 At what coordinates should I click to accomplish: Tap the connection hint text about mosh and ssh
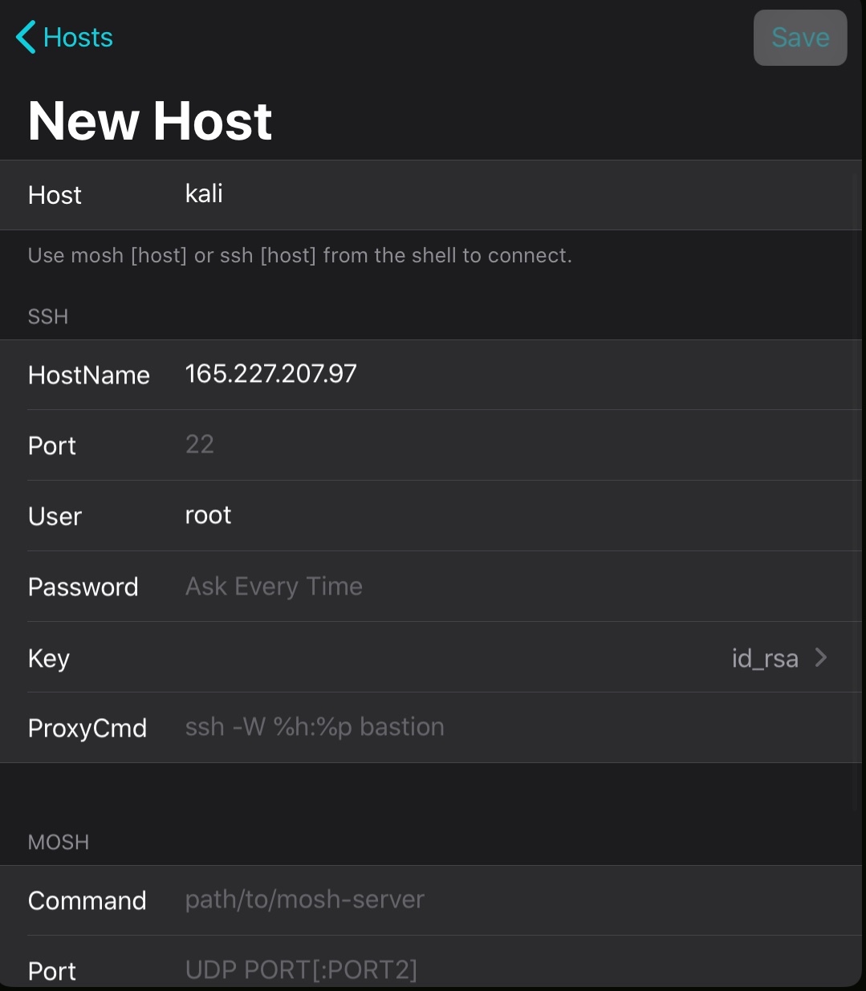299,255
